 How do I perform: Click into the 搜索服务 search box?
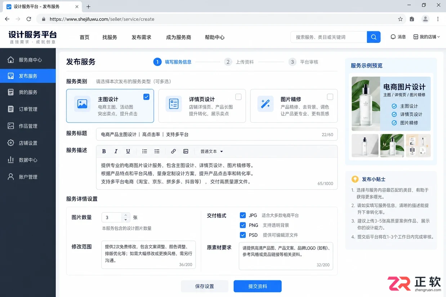coord(329,37)
